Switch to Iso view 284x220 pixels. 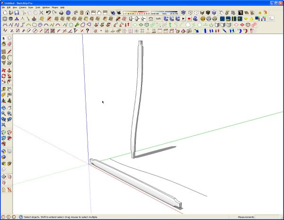pyautogui.click(x=76, y=12)
